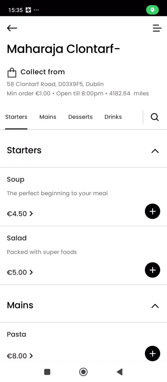
Task: Tap the green location indicator
Action: (153, 10)
